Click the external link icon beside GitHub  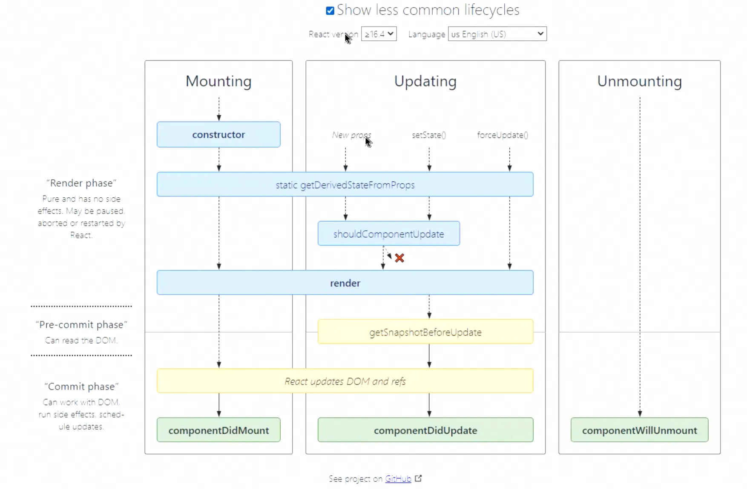click(x=418, y=478)
